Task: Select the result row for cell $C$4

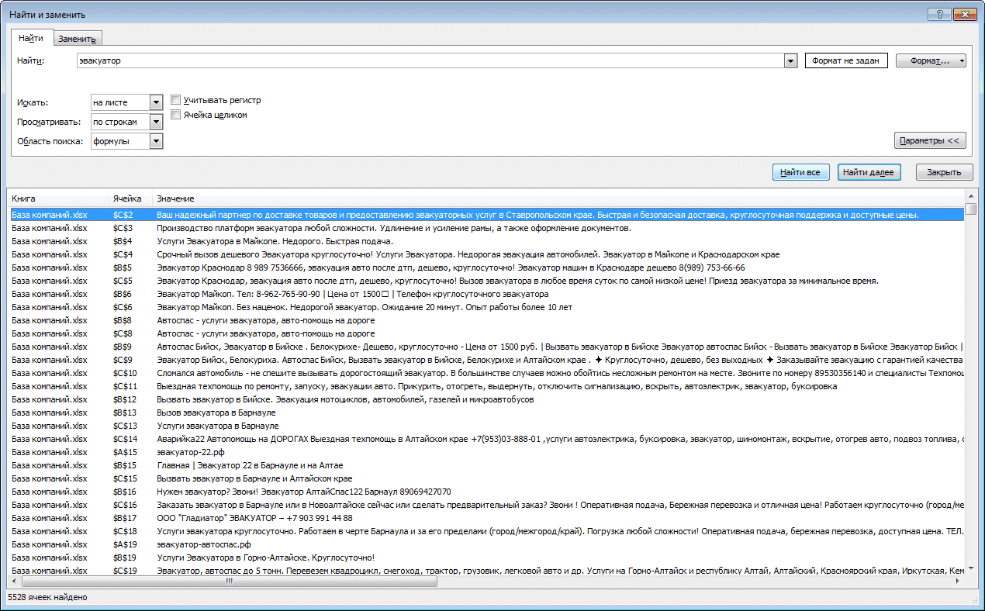Action: (486, 254)
